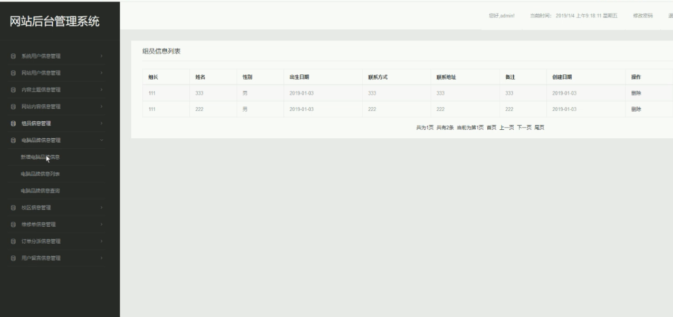Go to 上一页 in pagination
Viewport: 673px width, 317px height.
507,128
